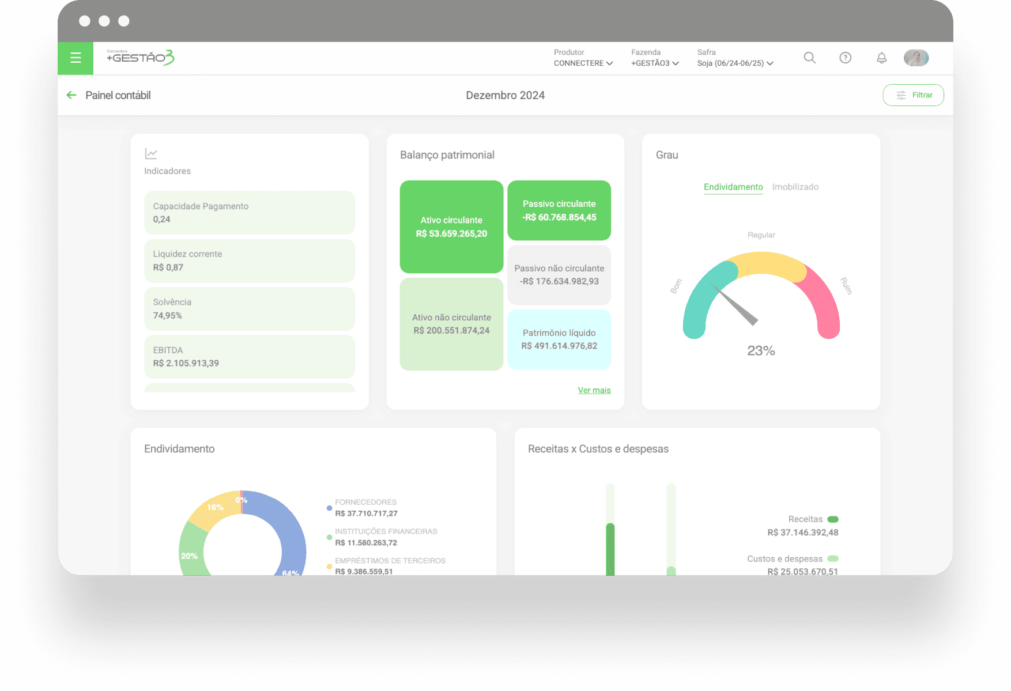Toggle the Receitas legend marker
This screenshot has width=1011, height=691.
point(833,519)
